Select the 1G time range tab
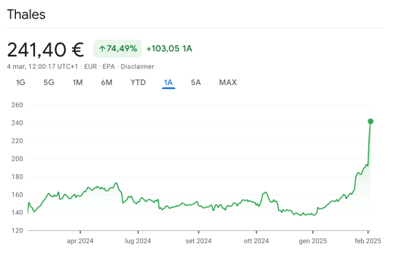This screenshot has height=254, width=393. click(21, 83)
